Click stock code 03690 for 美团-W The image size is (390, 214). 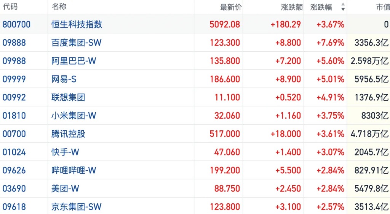click(x=14, y=189)
